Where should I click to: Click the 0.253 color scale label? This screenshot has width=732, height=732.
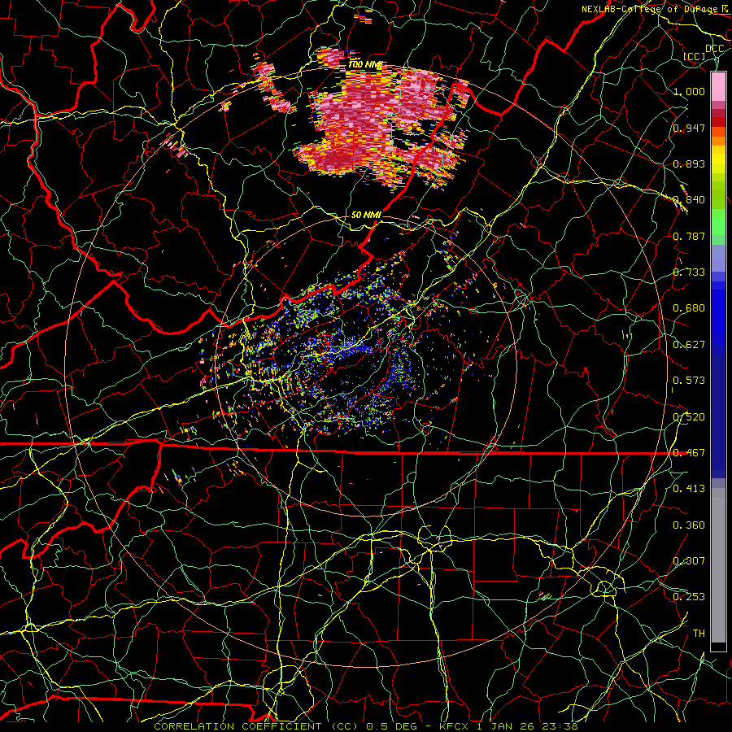tap(689, 597)
